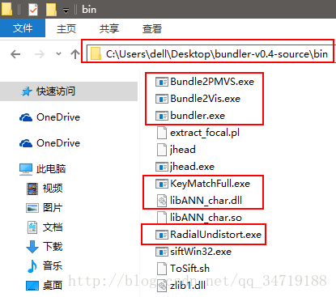Screen dimensions: 336x297
Task: Click the siftWin32.exe application icon
Action: click(162, 252)
